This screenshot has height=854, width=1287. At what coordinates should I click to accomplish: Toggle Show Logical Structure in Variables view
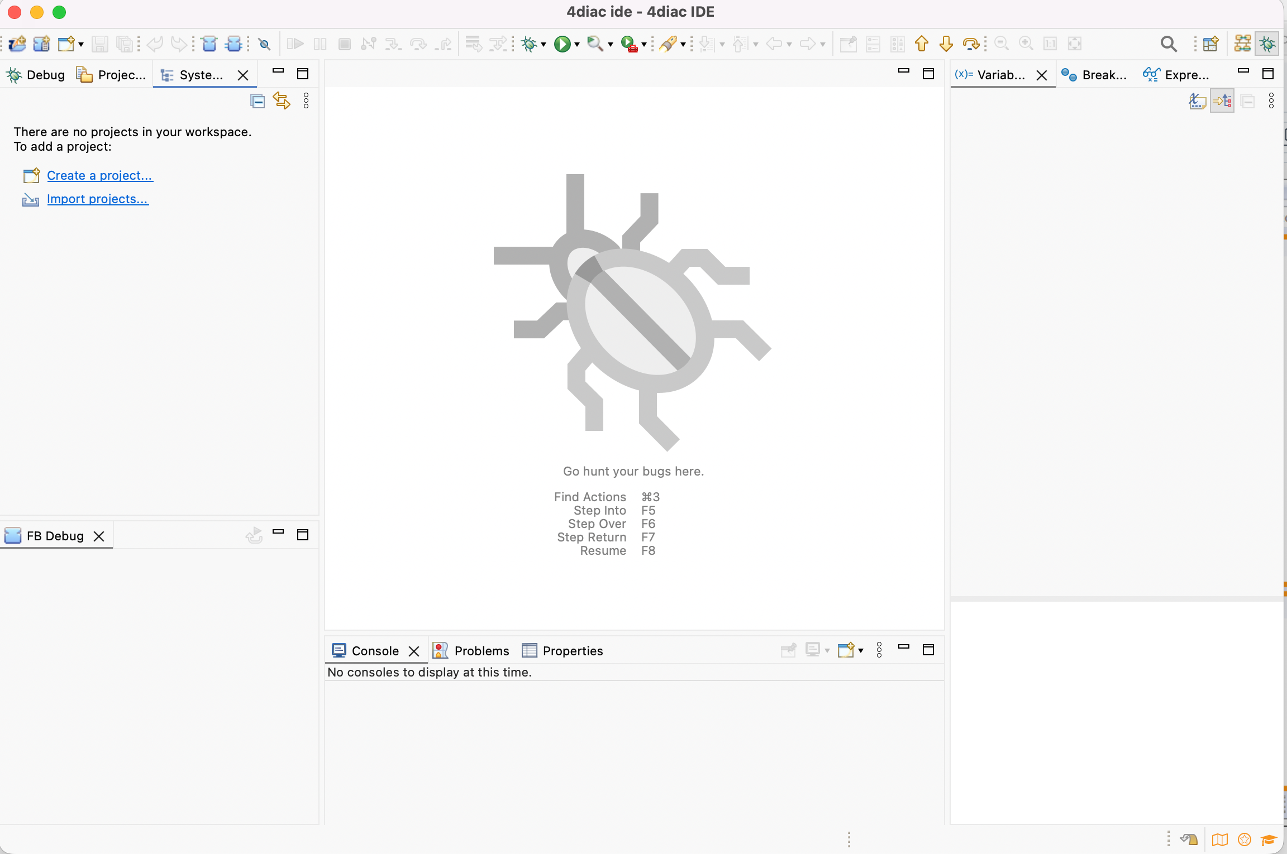[x=1222, y=101]
